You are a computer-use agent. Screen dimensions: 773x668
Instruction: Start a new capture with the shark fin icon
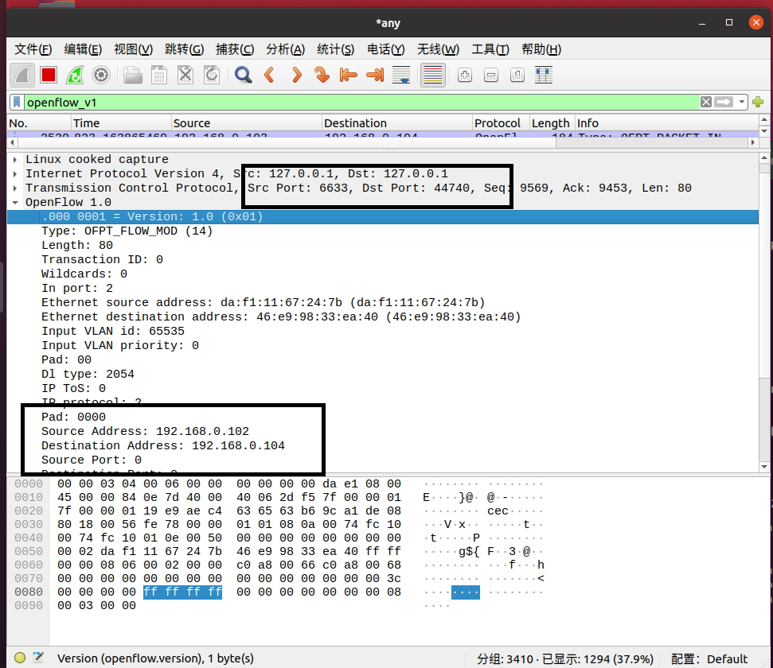(22, 76)
